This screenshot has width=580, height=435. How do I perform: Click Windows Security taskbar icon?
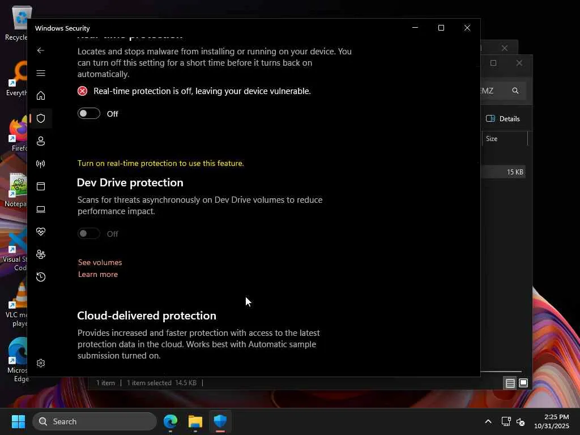(220, 421)
